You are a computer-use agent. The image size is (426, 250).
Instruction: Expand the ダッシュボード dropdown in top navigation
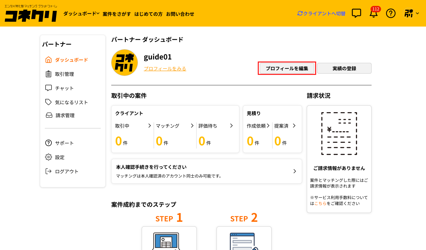(x=81, y=14)
